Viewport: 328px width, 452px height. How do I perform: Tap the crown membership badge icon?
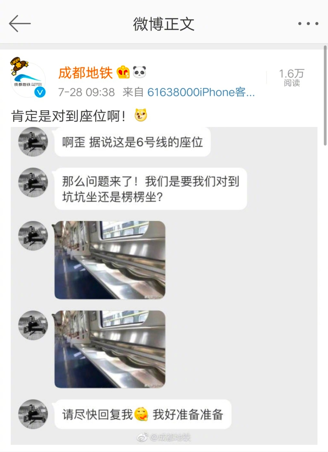[x=123, y=72]
